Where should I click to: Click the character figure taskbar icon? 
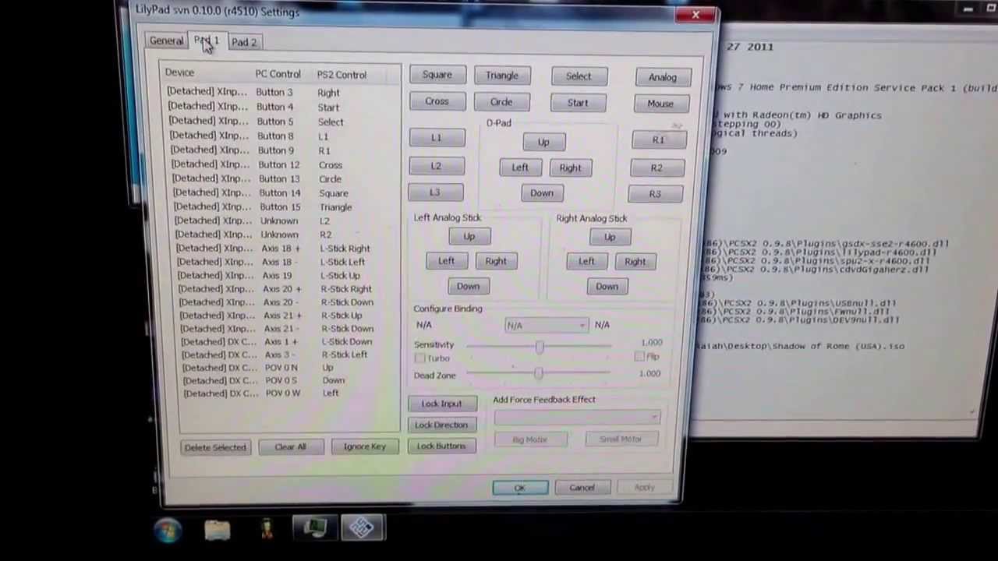coord(267,530)
